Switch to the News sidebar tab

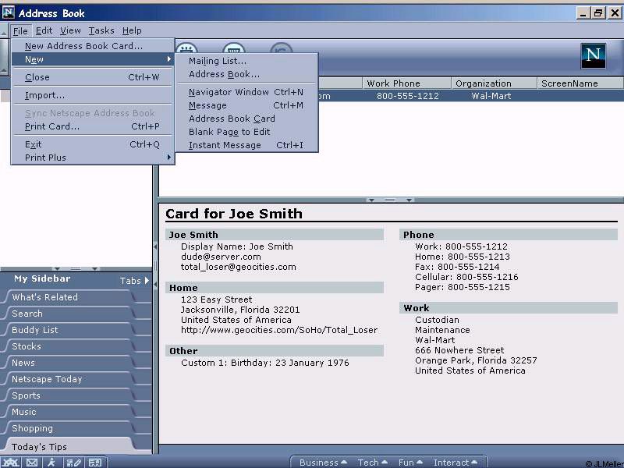click(x=71, y=363)
